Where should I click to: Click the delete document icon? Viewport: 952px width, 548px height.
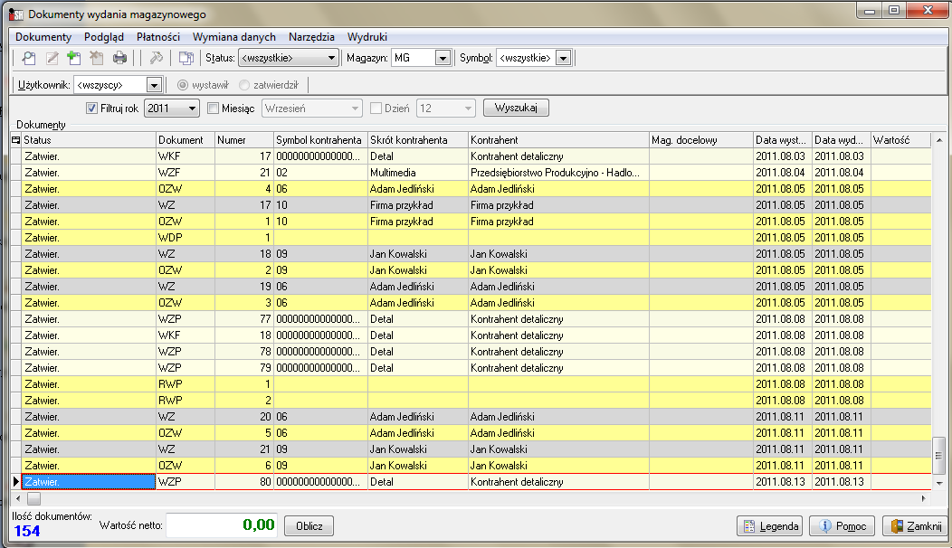tap(97, 58)
